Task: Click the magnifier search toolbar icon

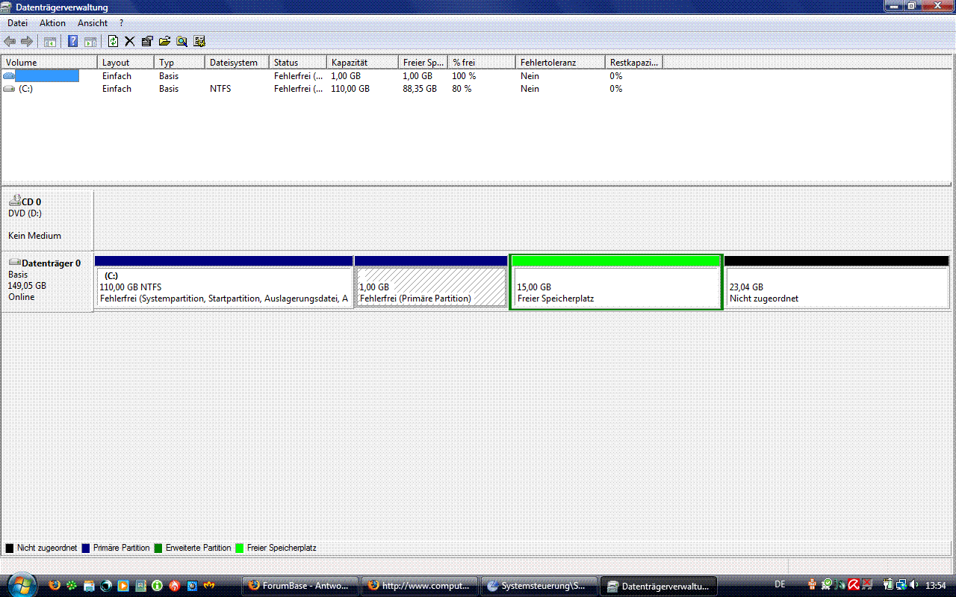Action: coord(181,41)
